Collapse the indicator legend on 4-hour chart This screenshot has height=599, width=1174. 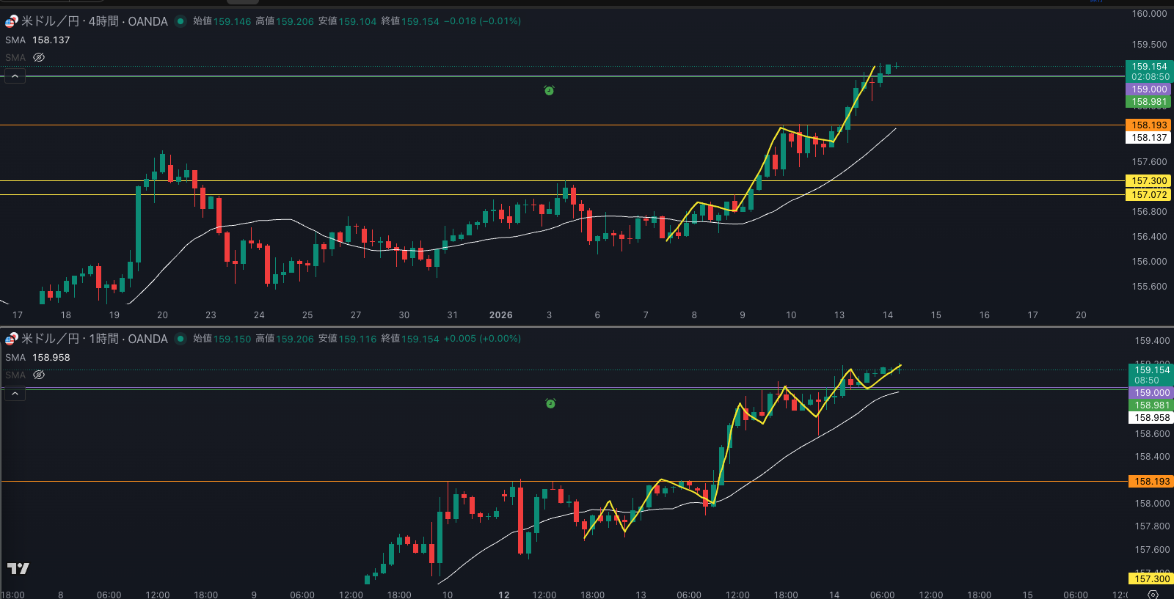coord(15,76)
